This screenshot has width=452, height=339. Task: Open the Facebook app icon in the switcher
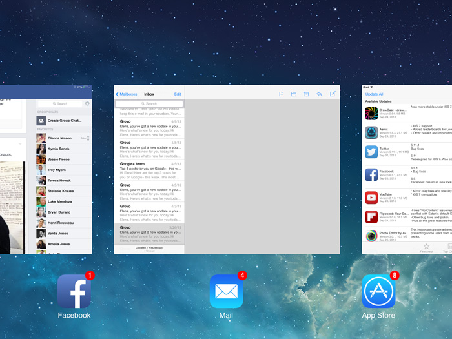(x=74, y=291)
